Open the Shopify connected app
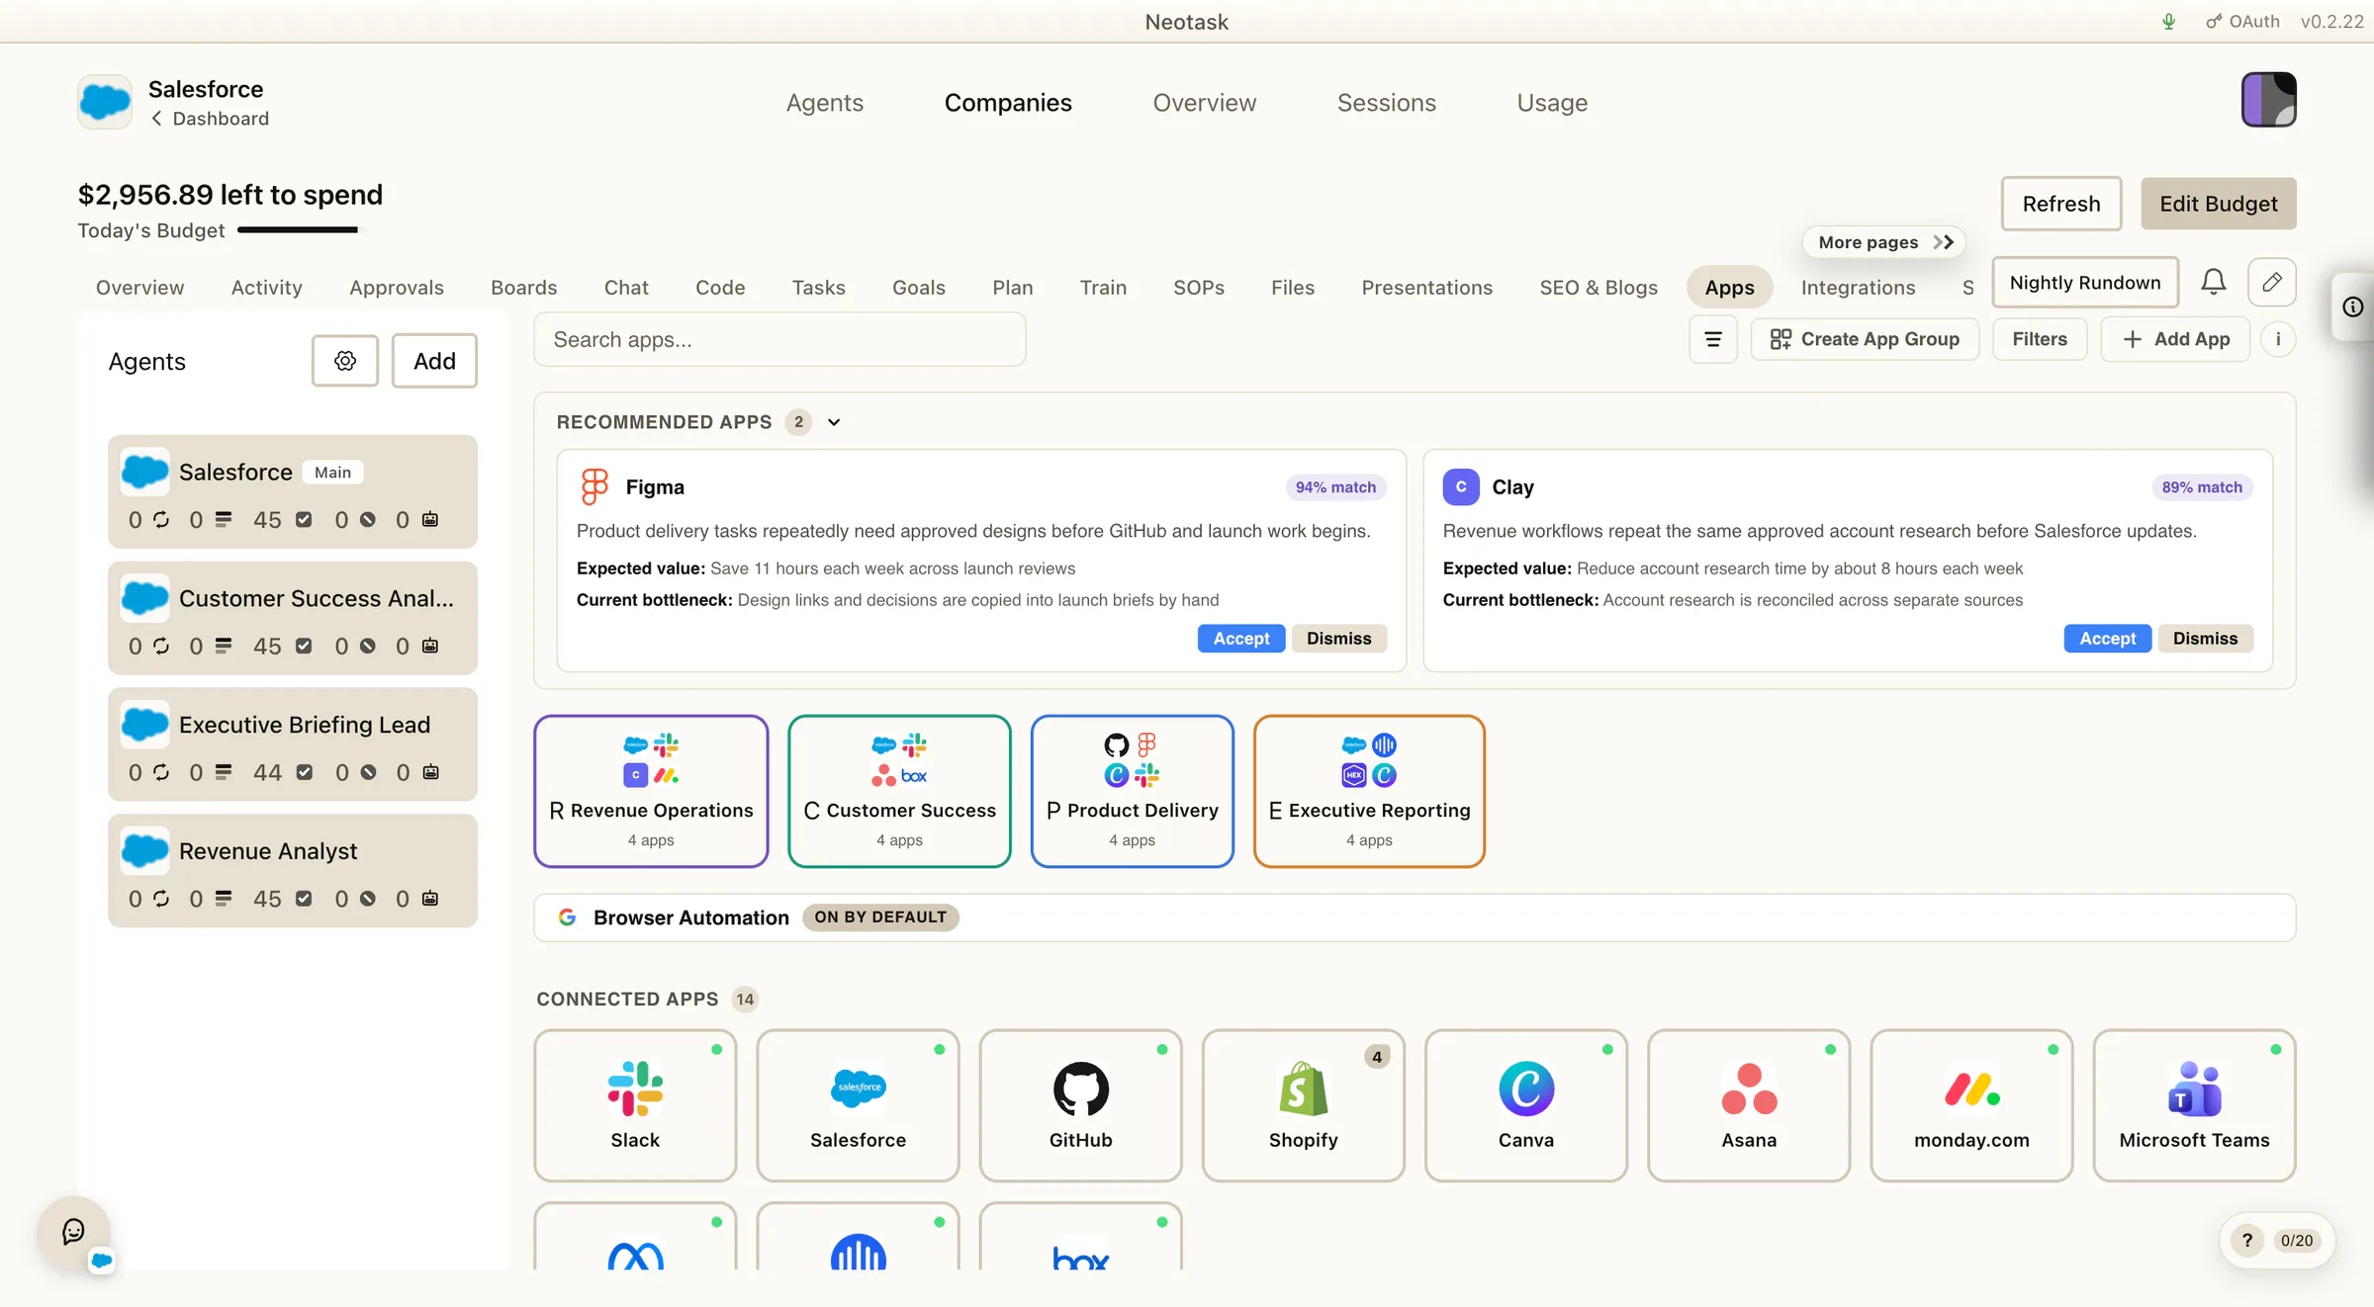This screenshot has width=2374, height=1307. pyautogui.click(x=1303, y=1105)
